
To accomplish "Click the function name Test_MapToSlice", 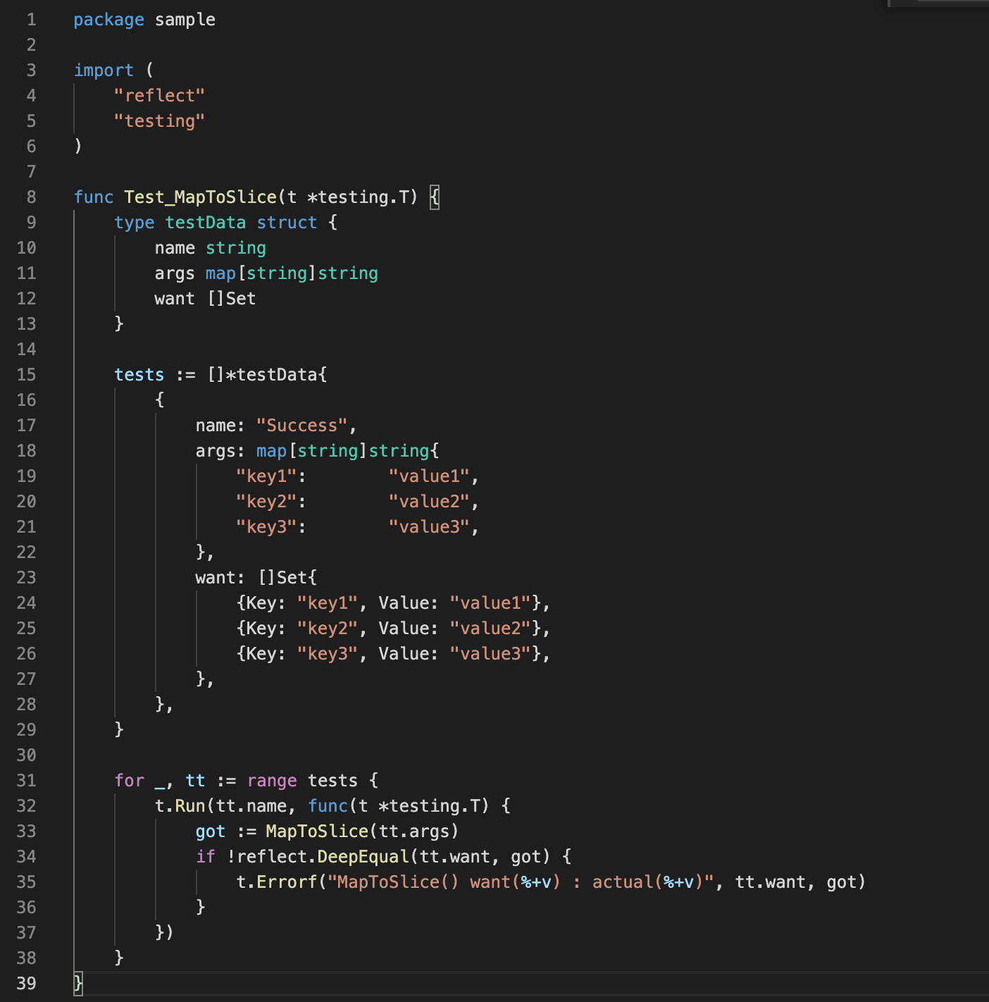I will (200, 197).
